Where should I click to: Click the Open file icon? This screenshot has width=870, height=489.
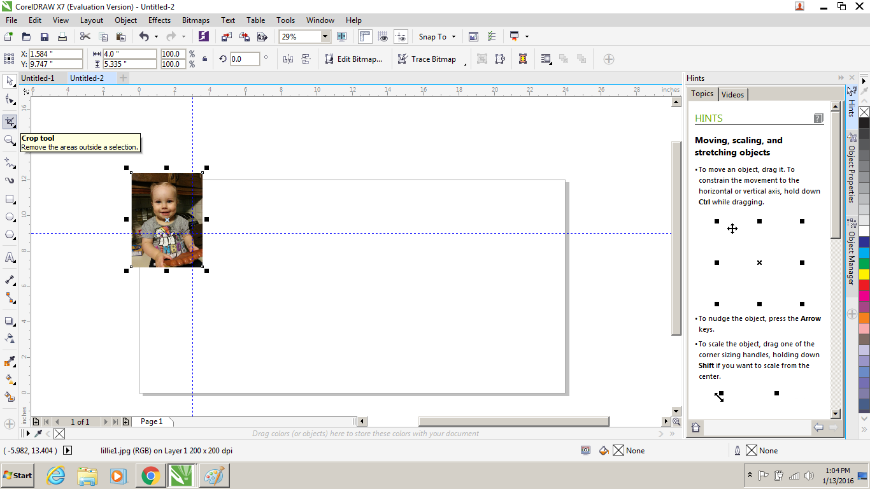[27, 37]
